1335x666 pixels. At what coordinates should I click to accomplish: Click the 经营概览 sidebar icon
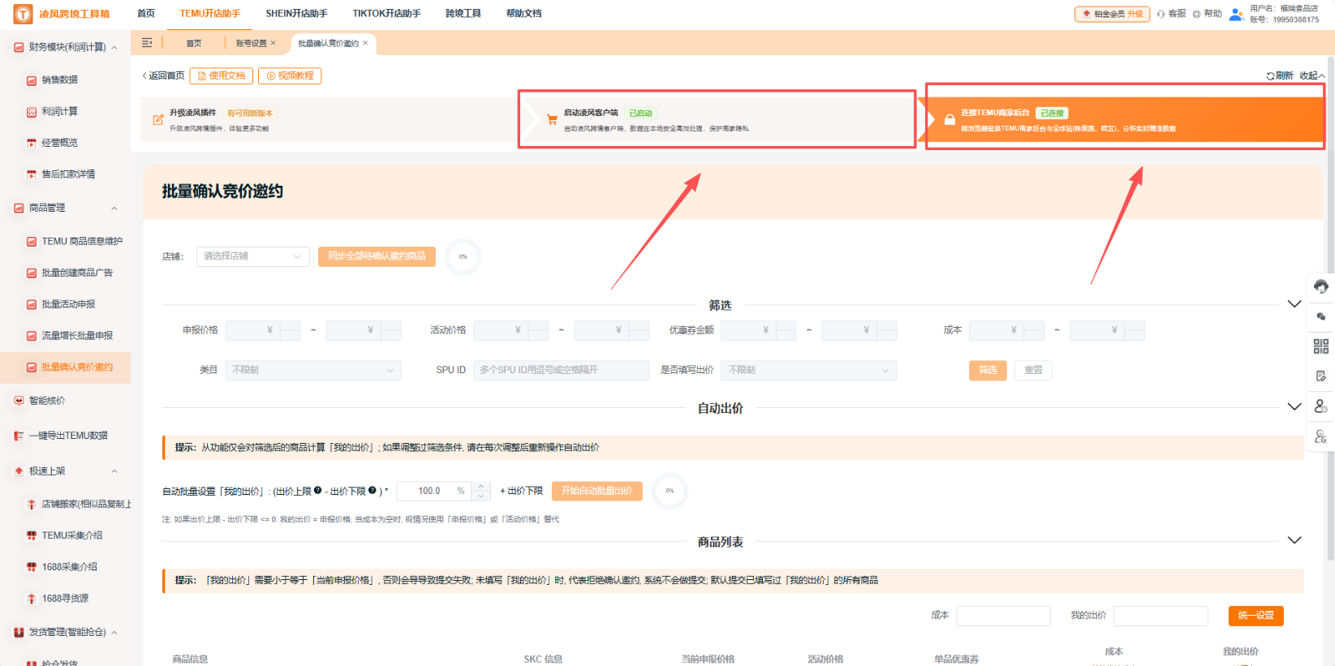[x=32, y=143]
